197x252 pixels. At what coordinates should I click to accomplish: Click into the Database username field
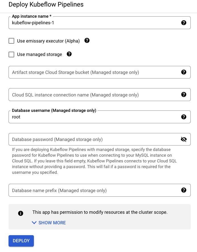pos(94,117)
